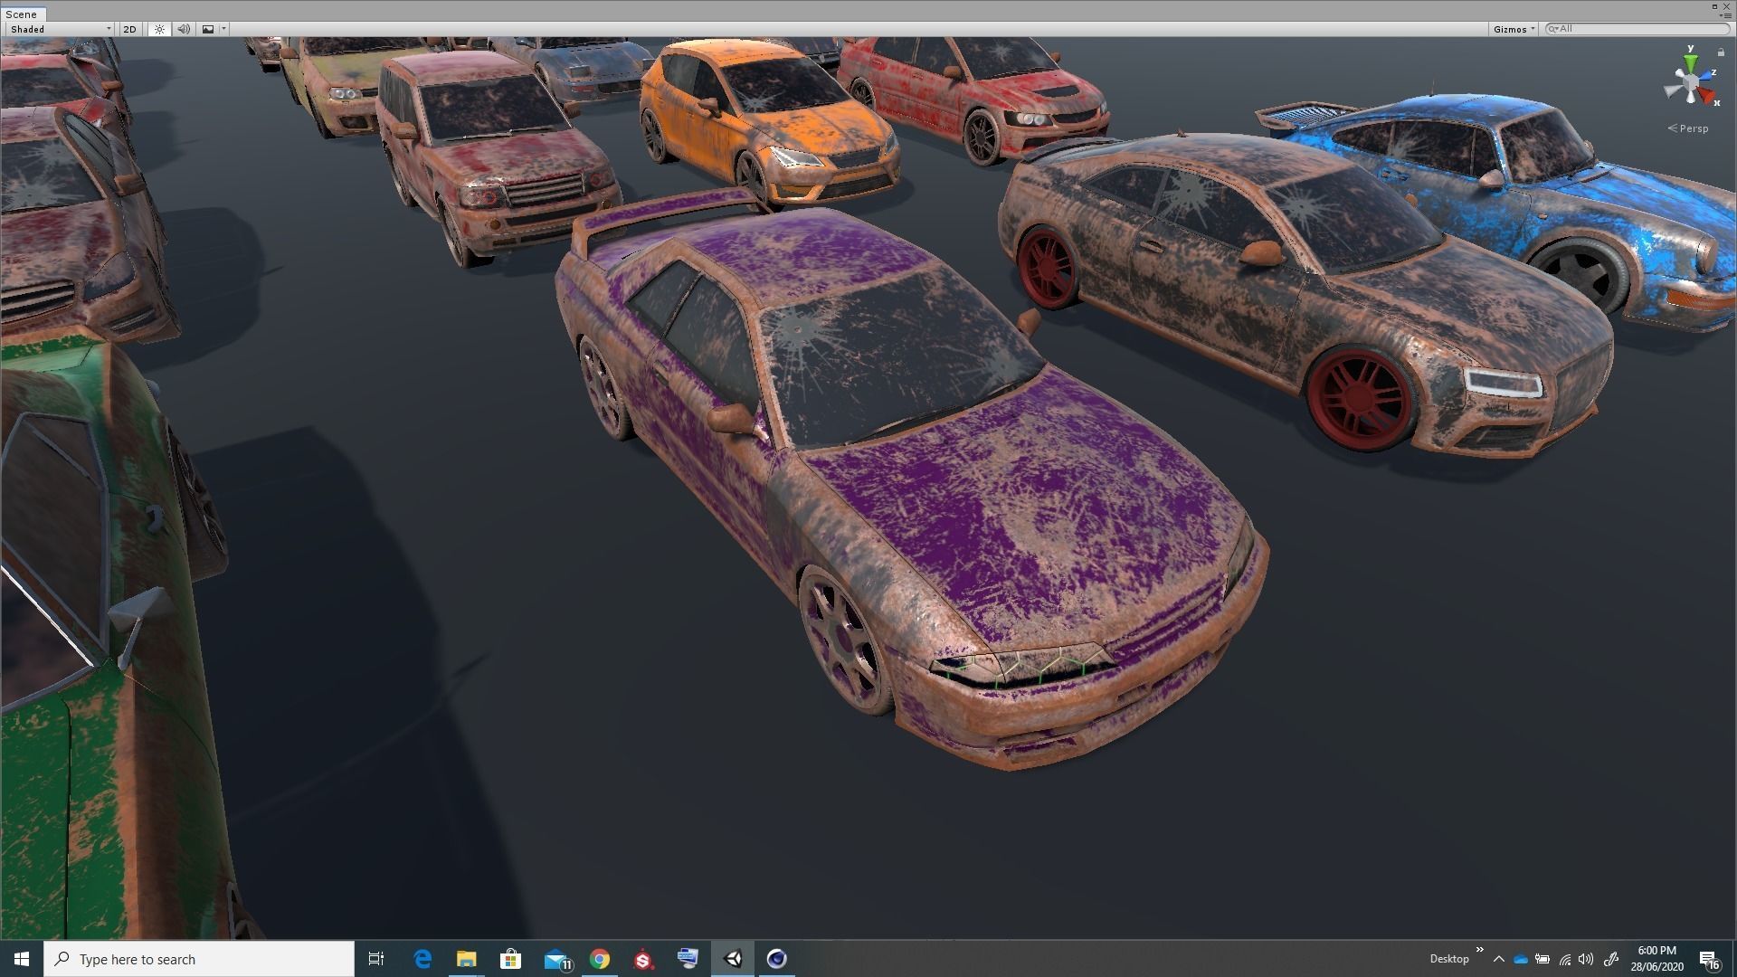Toggle the scene gizmo rotation lock
1737x977 pixels.
[x=1721, y=52]
